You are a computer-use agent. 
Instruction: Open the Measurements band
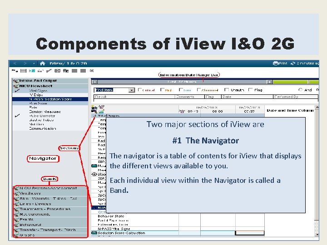pyautogui.click(x=50, y=214)
